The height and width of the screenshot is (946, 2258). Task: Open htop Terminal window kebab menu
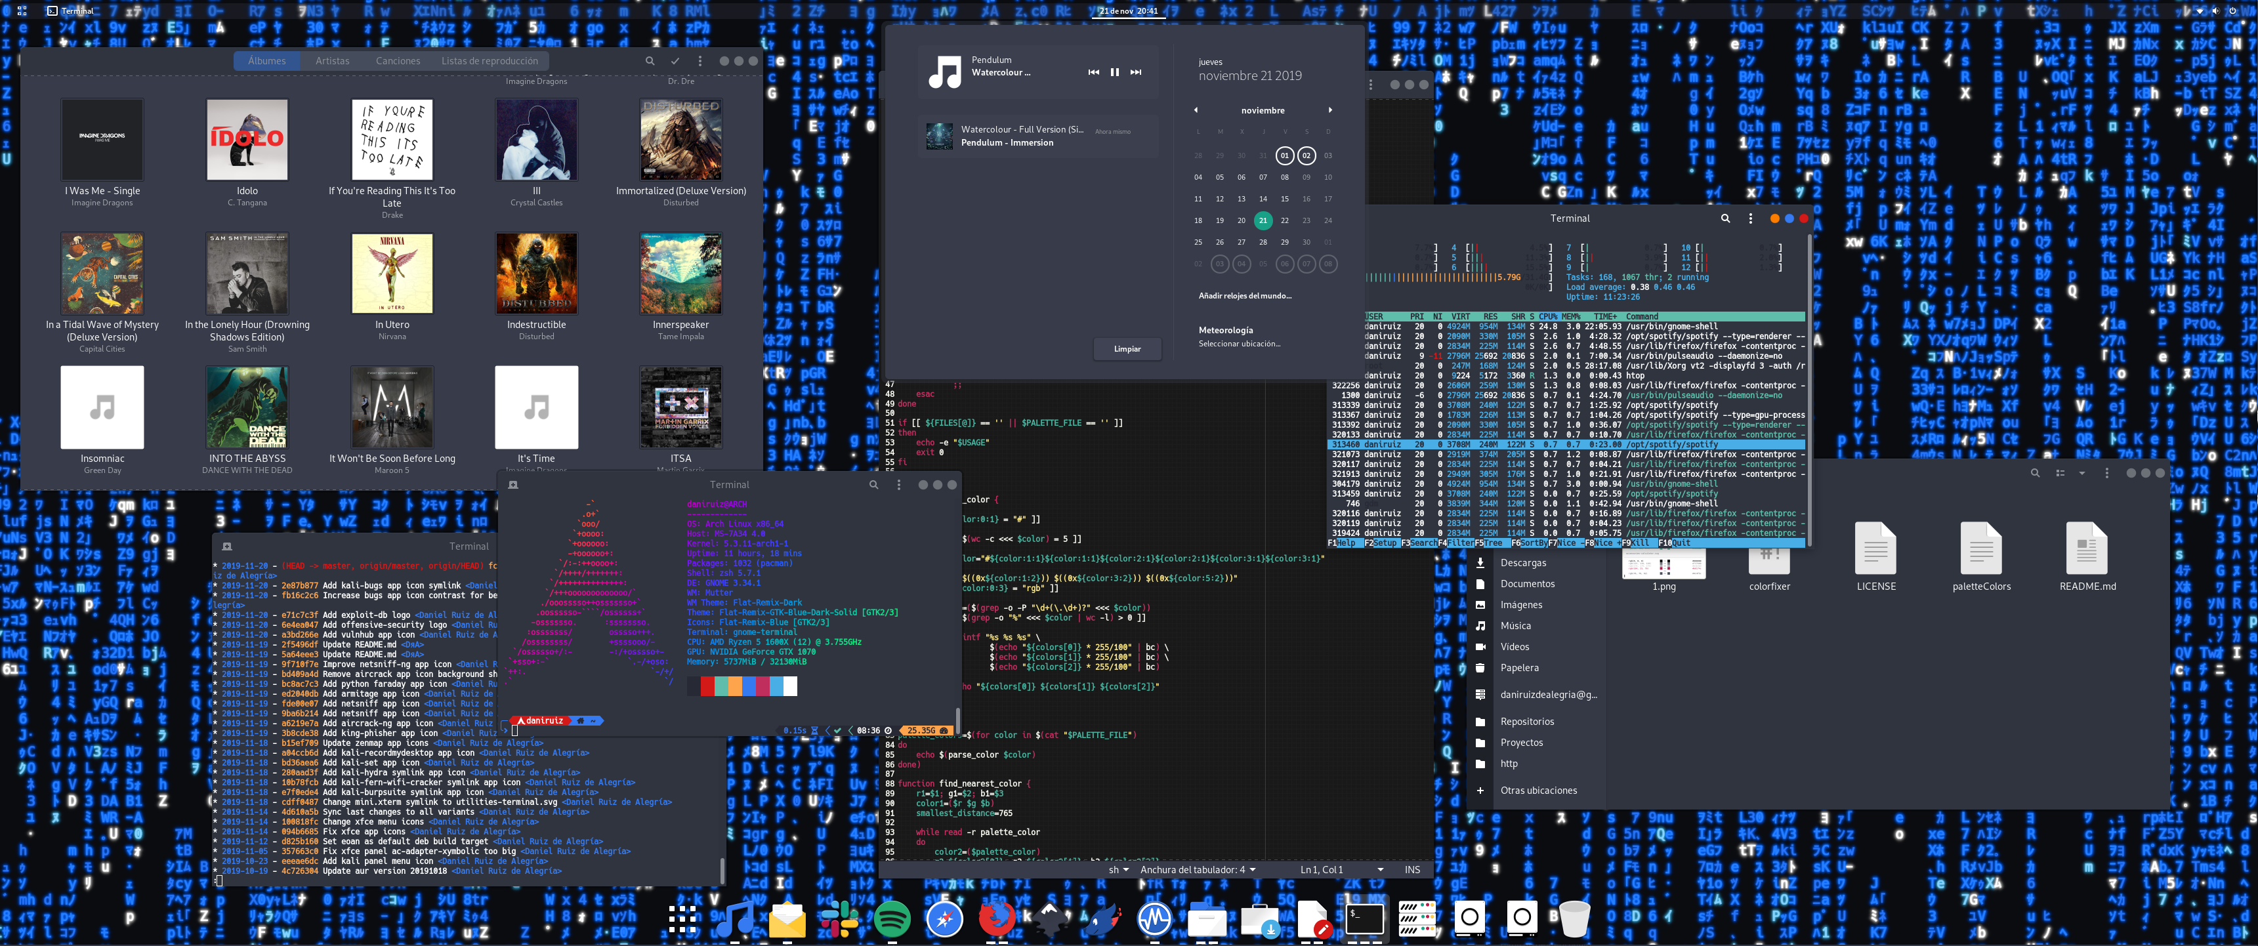1751,218
